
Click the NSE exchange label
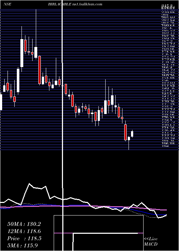coord(7,4)
